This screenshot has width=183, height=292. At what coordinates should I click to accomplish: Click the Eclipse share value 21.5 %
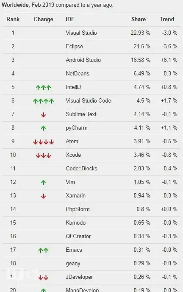(x=141, y=46)
